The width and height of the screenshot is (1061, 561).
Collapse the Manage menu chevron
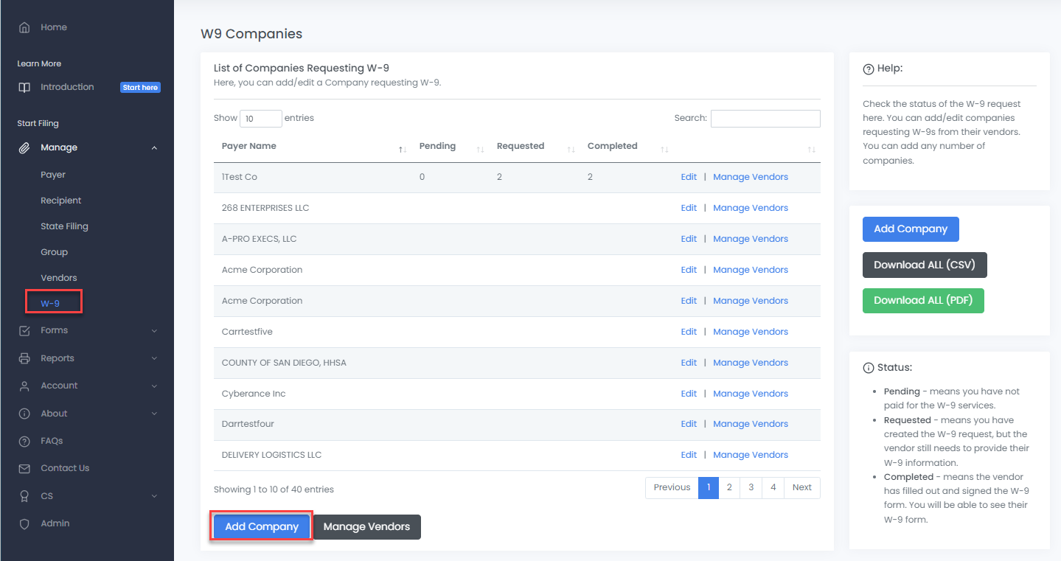[x=154, y=147]
